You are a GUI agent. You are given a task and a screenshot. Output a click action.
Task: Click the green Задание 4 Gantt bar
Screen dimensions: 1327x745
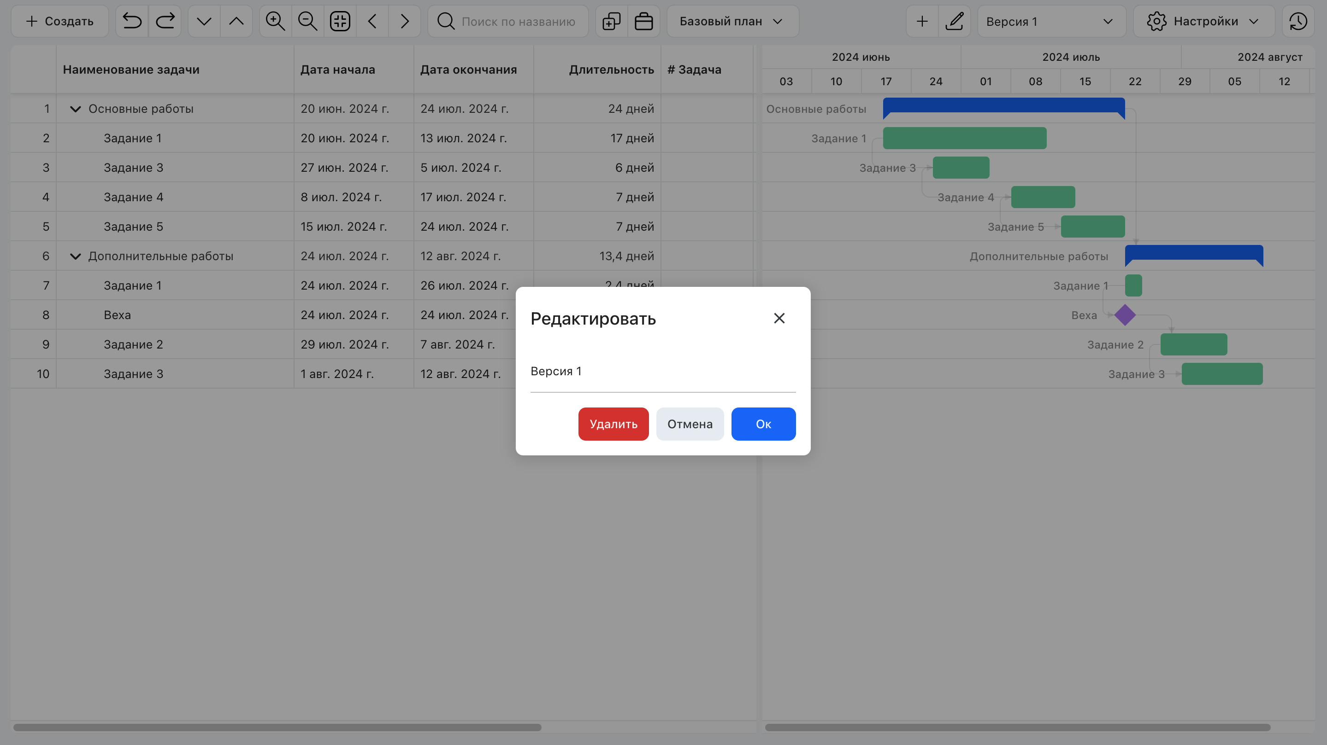click(1043, 197)
